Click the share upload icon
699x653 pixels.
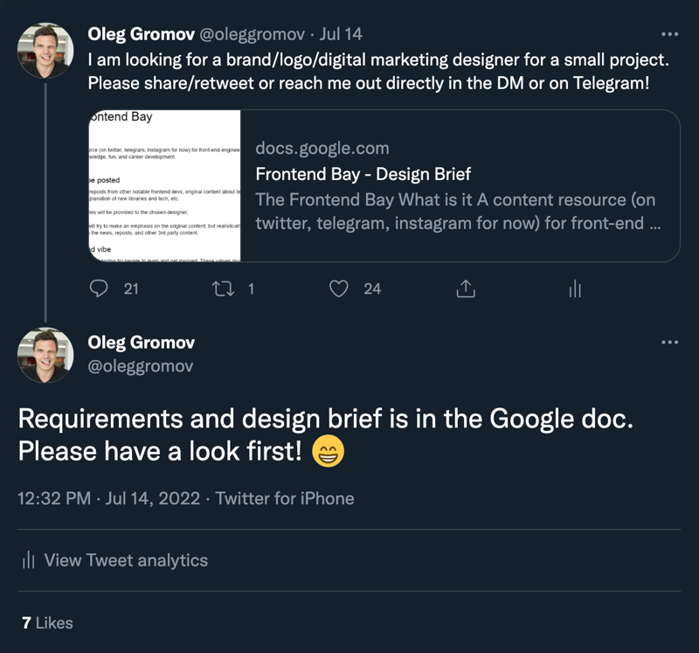(x=466, y=288)
